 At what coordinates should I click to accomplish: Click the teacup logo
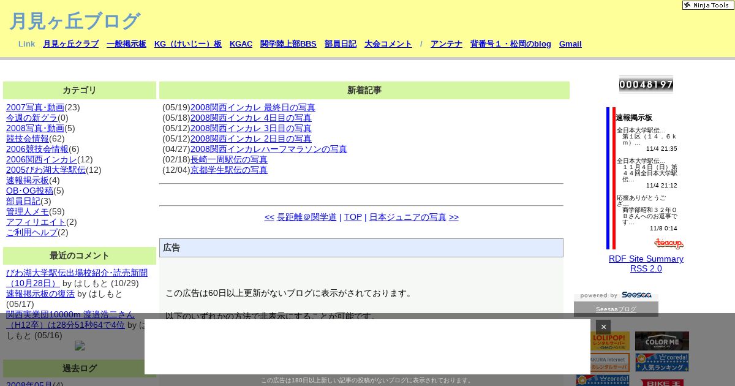(669, 243)
